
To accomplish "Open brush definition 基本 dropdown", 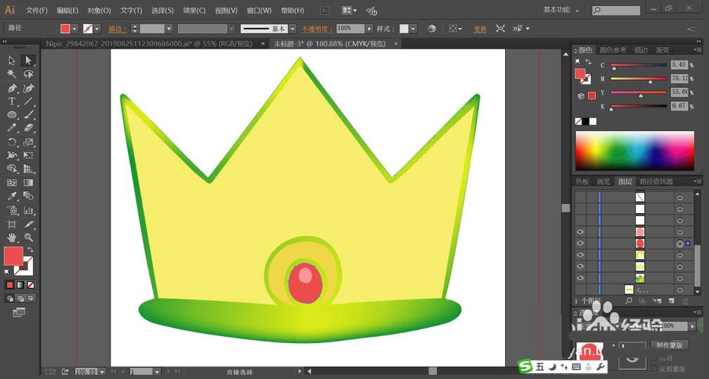I will (x=293, y=29).
